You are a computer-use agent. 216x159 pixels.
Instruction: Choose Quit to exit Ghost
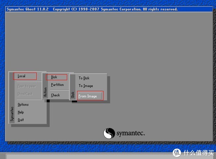pyautogui.click(x=21, y=120)
